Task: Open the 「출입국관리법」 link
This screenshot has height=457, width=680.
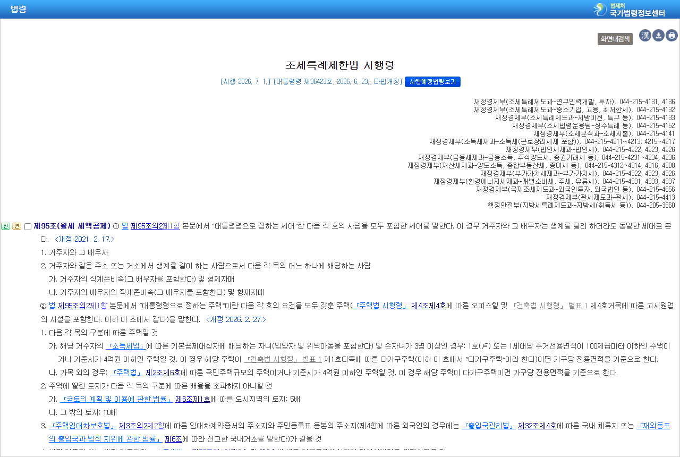Action: coord(489,426)
